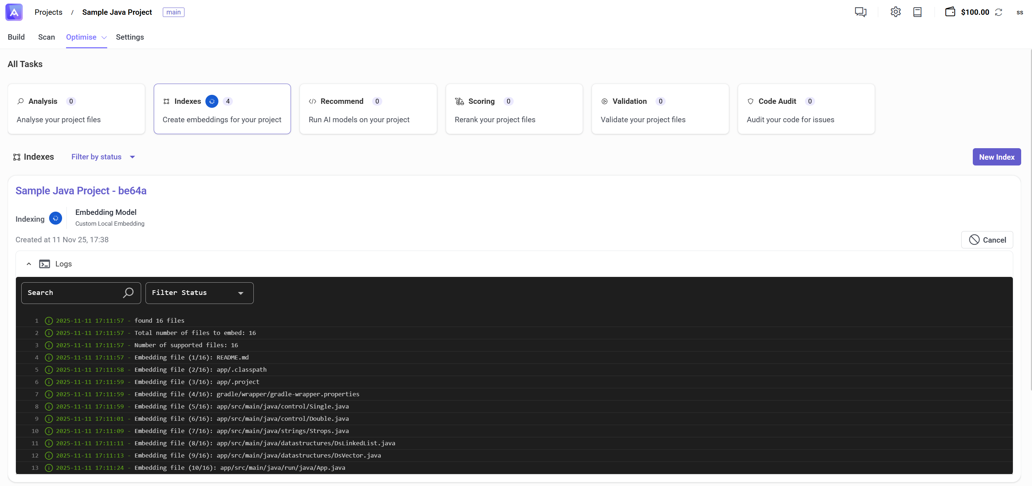1032x486 pixels.
Task: Click the app logo in the top-left corner
Action: coord(14,12)
